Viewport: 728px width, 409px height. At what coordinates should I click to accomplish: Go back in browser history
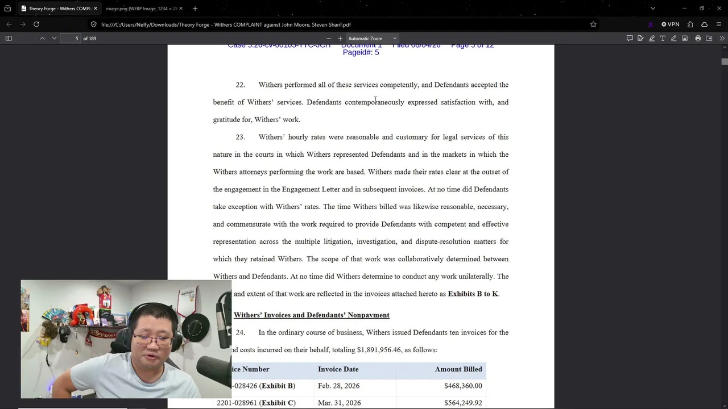pos(9,24)
